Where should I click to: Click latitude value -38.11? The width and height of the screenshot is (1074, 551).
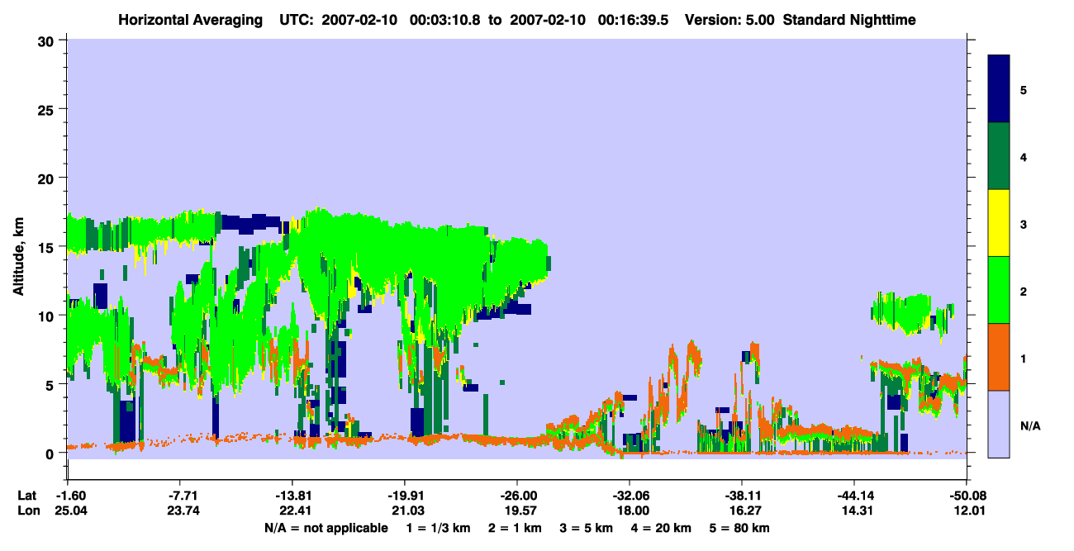point(741,496)
